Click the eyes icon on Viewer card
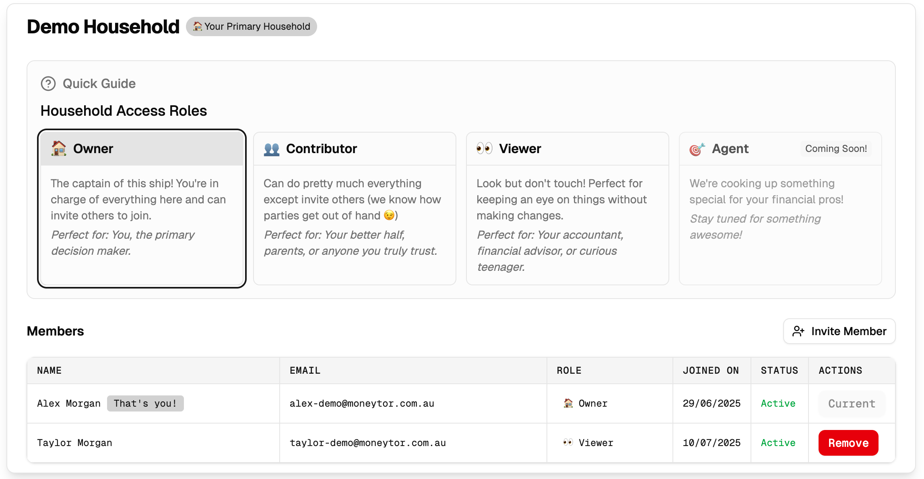Image resolution: width=924 pixels, height=479 pixels. [x=484, y=149]
